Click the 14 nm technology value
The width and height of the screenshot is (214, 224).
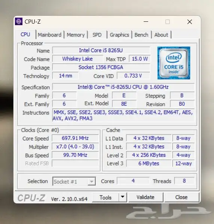click(65, 76)
